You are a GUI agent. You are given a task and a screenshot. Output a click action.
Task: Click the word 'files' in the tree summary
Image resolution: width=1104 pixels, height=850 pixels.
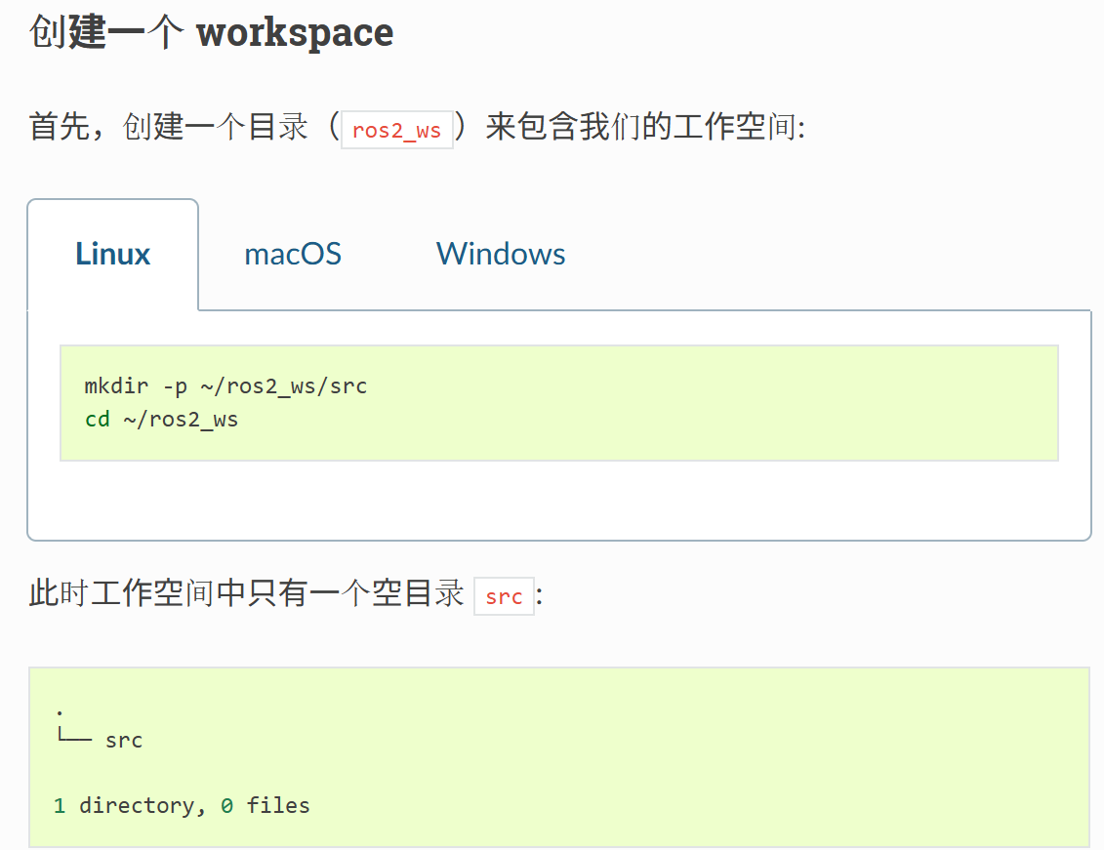278,806
